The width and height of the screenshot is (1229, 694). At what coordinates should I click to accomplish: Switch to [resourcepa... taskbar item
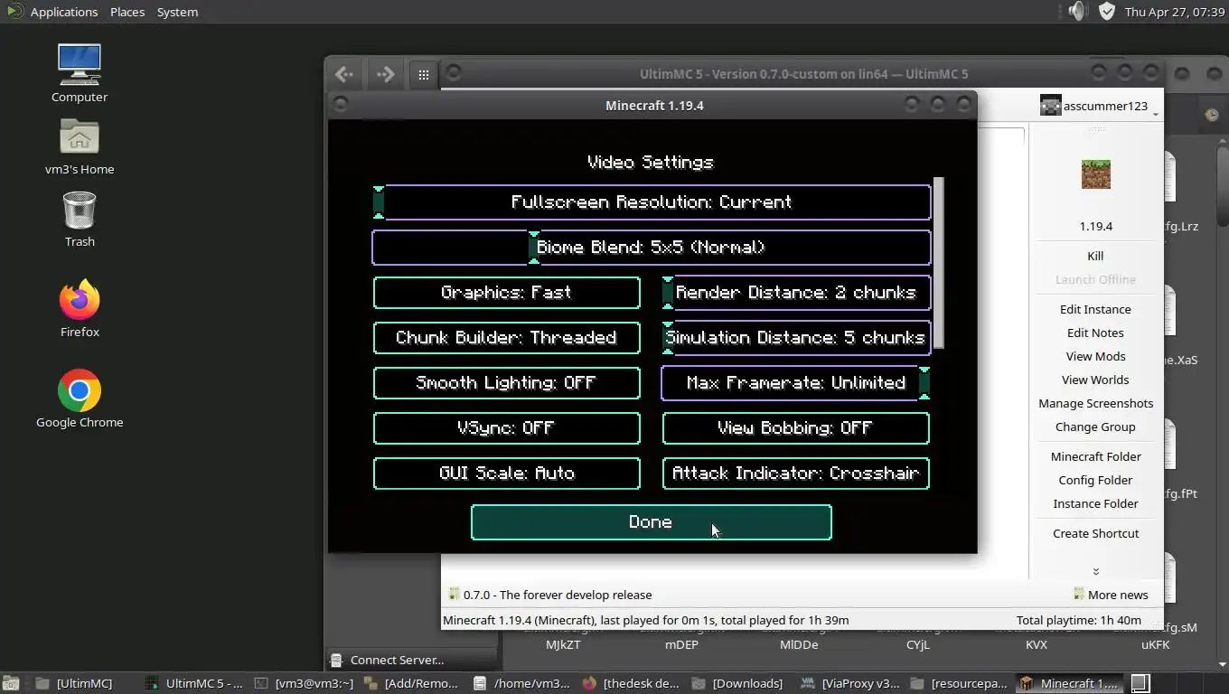click(x=960, y=683)
